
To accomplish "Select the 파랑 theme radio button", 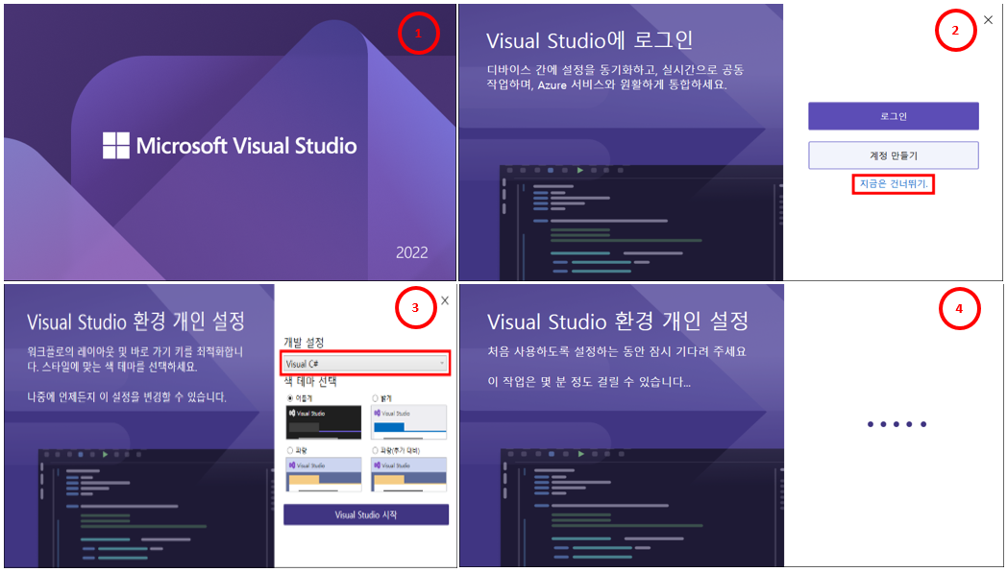I will pos(289,450).
